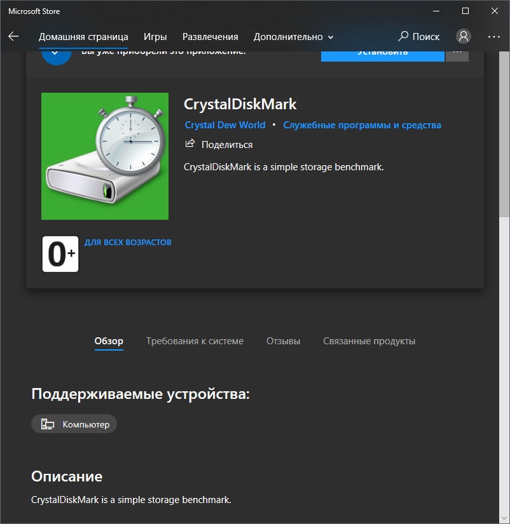Switch to Требования к системе tab

[195, 341]
